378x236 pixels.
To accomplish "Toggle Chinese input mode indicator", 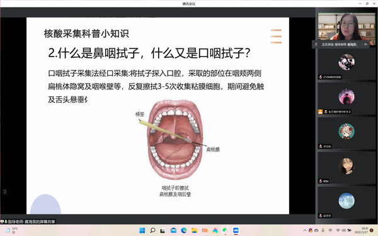I will point(331,230).
